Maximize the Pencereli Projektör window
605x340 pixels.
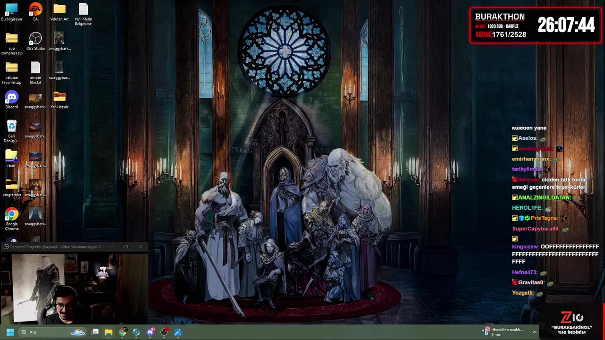126,246
